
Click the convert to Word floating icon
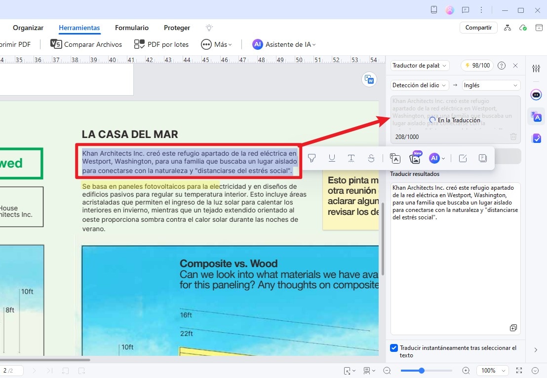[369, 79]
